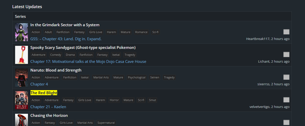Open the Grimdark Sector cover thumbnail
The image size is (305, 126).
[x=21, y=32]
